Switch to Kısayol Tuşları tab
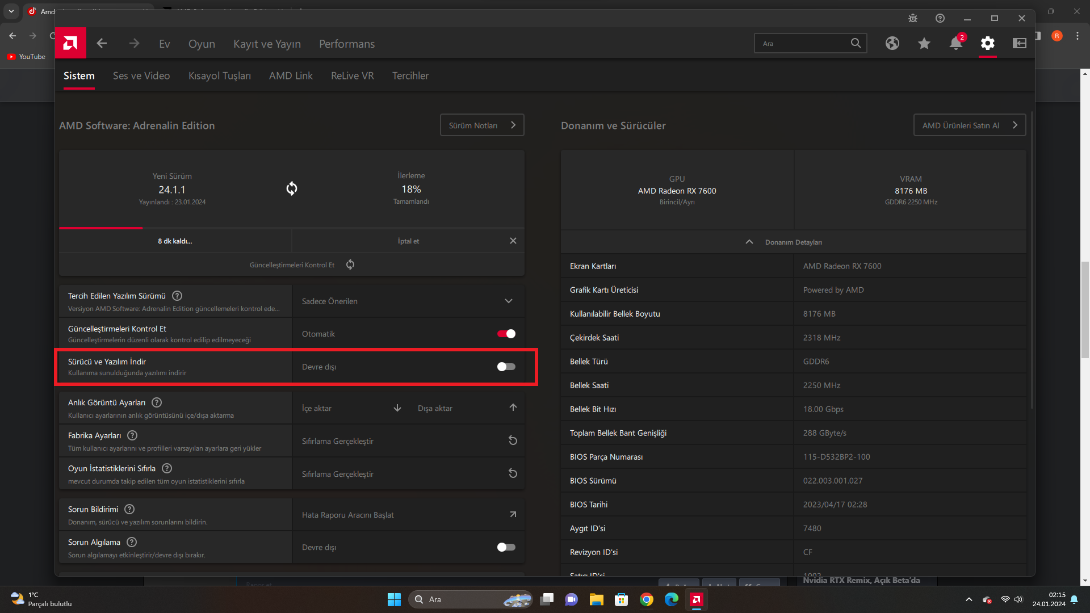Image resolution: width=1090 pixels, height=613 pixels. 220,75
